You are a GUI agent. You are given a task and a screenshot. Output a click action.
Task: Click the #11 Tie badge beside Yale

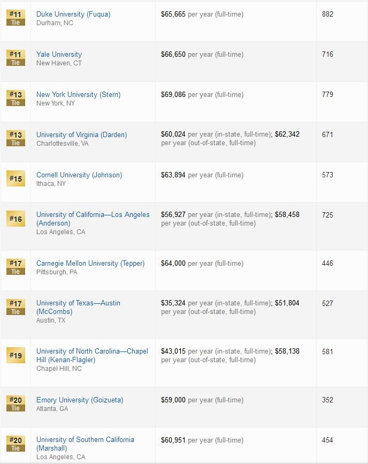pyautogui.click(x=16, y=58)
